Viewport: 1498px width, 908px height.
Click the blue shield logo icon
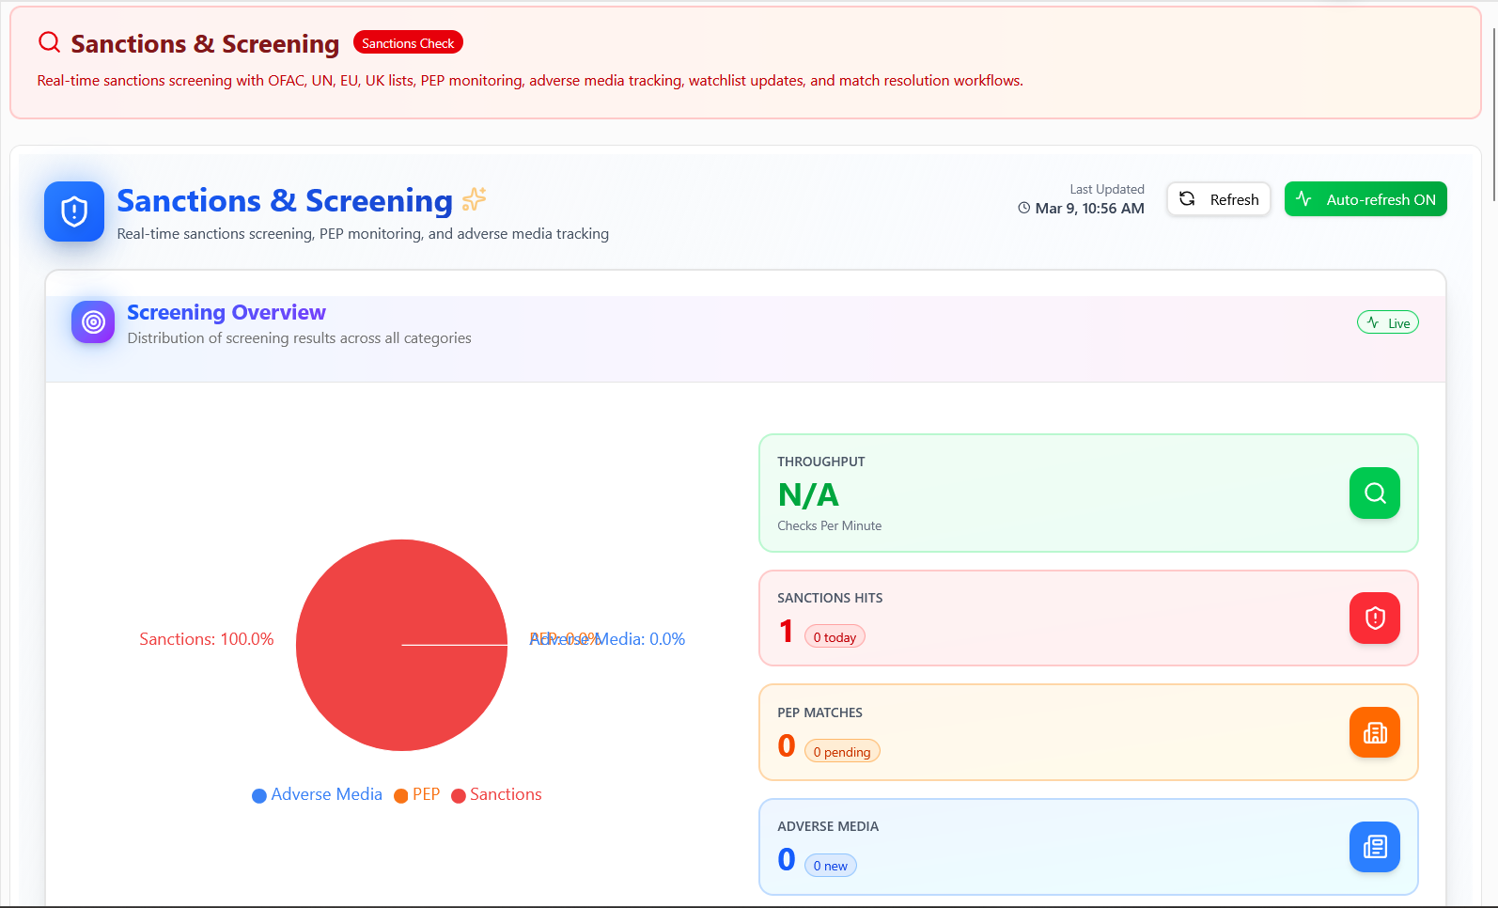point(74,211)
